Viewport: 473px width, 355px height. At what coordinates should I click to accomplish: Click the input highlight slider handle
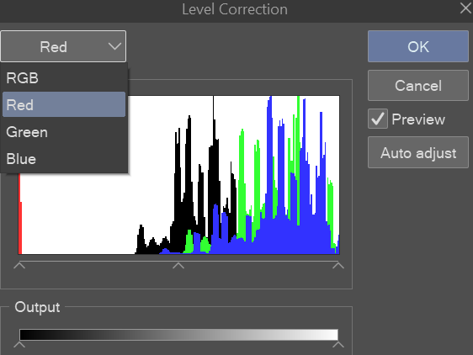(338, 266)
